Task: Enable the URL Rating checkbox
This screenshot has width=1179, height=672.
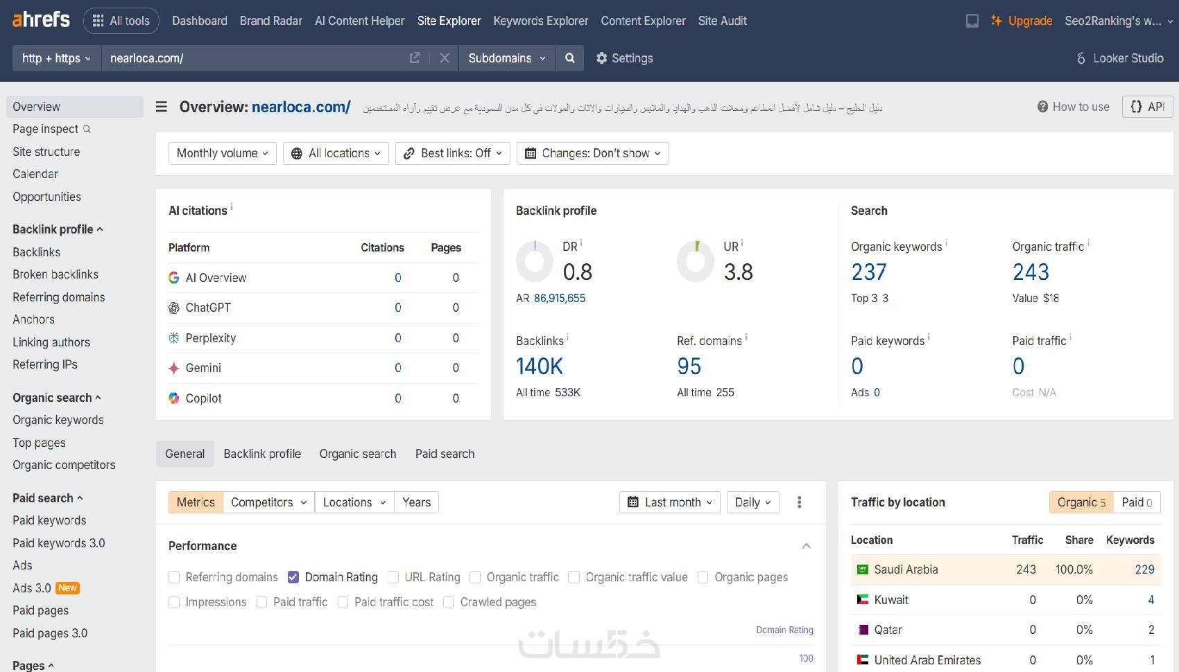Action: [393, 577]
